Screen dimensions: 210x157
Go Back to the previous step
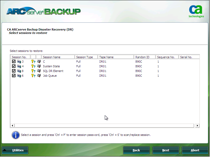pyautogui.click(x=136, y=150)
